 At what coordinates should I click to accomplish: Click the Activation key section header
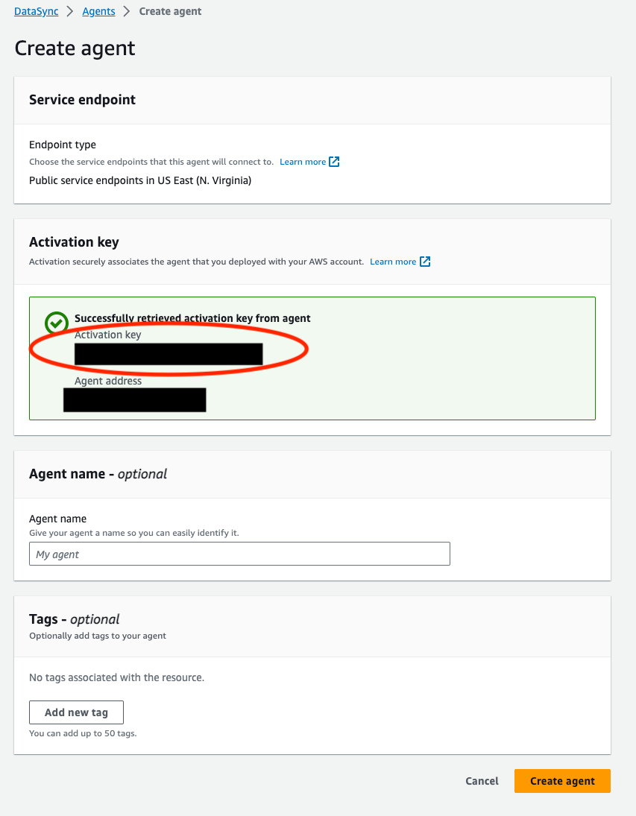pyautogui.click(x=74, y=241)
